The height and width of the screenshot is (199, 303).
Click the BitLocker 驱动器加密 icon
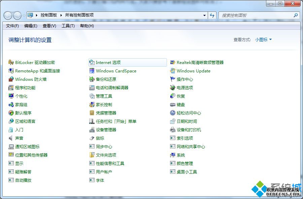[11, 62]
